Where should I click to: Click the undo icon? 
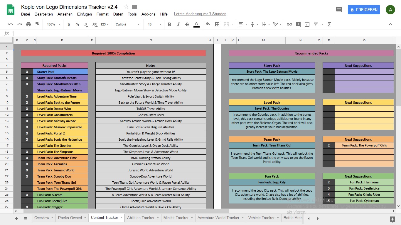tap(11, 24)
